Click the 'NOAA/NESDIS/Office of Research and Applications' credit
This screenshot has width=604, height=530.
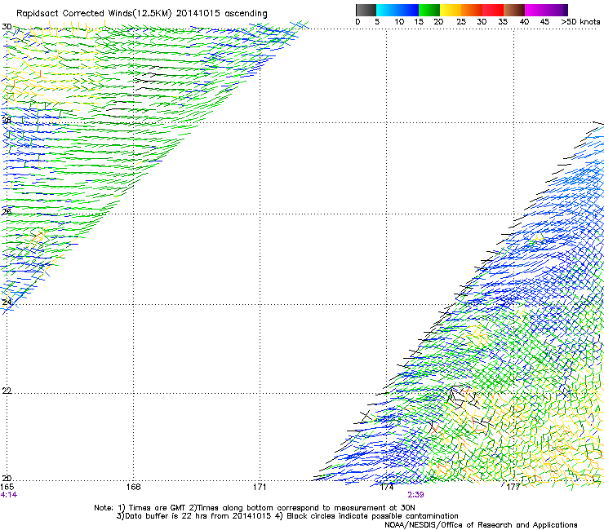[x=481, y=525]
